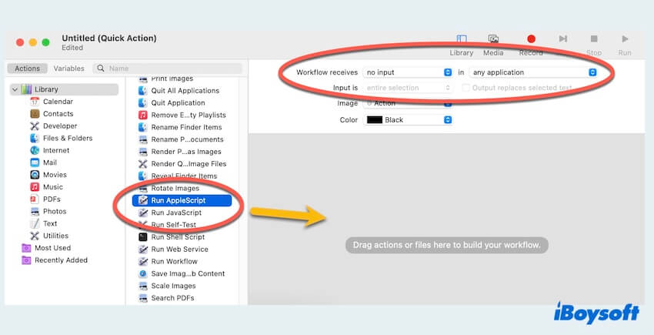
Task: Select the Internet category icon
Action: [35, 150]
